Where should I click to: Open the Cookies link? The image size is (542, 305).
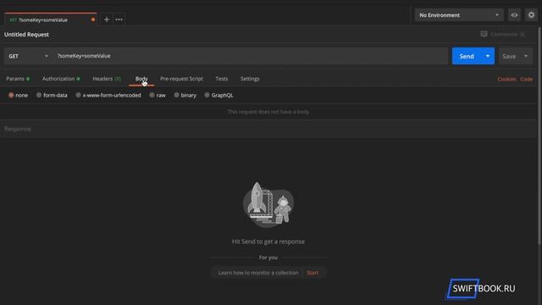coord(506,79)
